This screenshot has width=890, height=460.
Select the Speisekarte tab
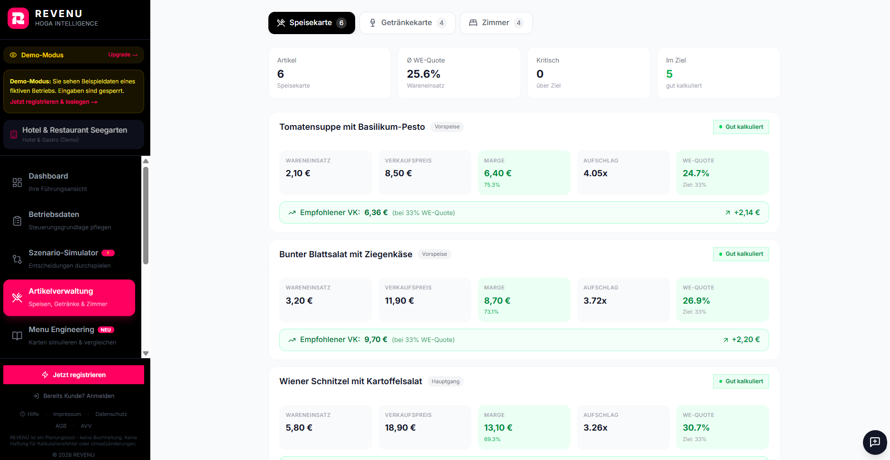click(311, 23)
